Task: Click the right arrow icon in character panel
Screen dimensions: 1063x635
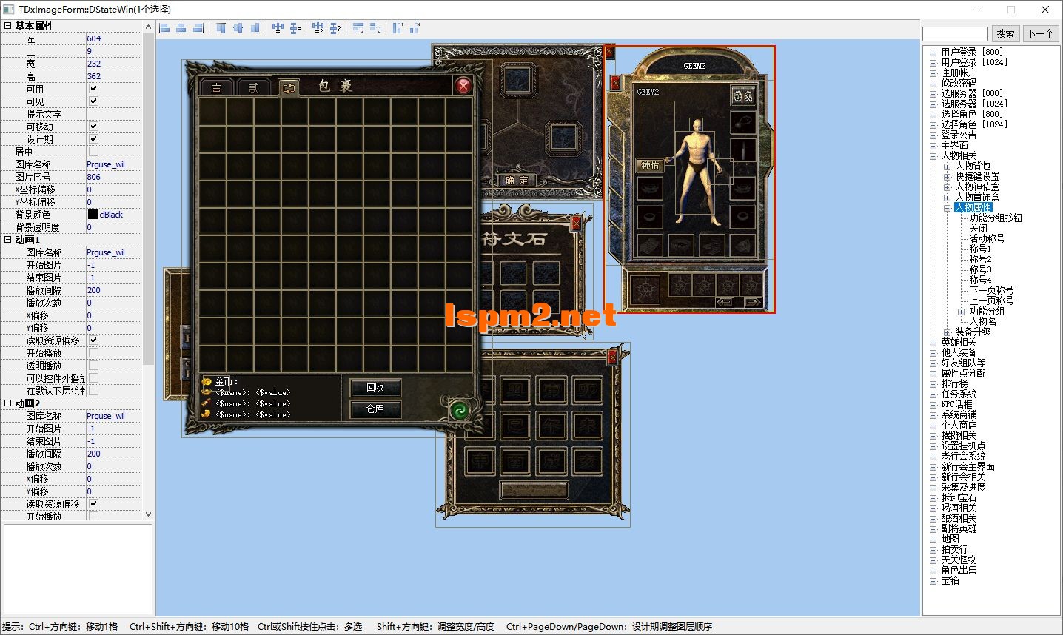Action: [752, 302]
